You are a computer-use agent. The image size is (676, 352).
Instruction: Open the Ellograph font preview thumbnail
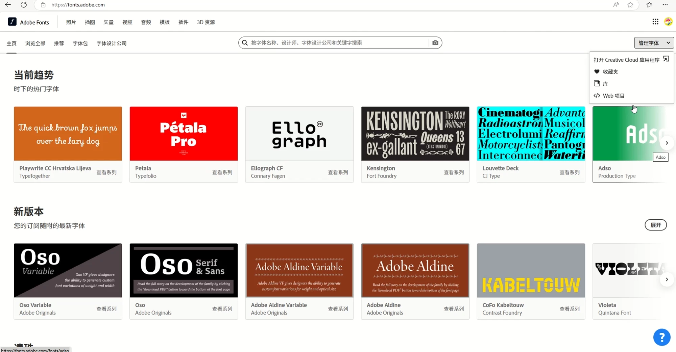(x=299, y=134)
